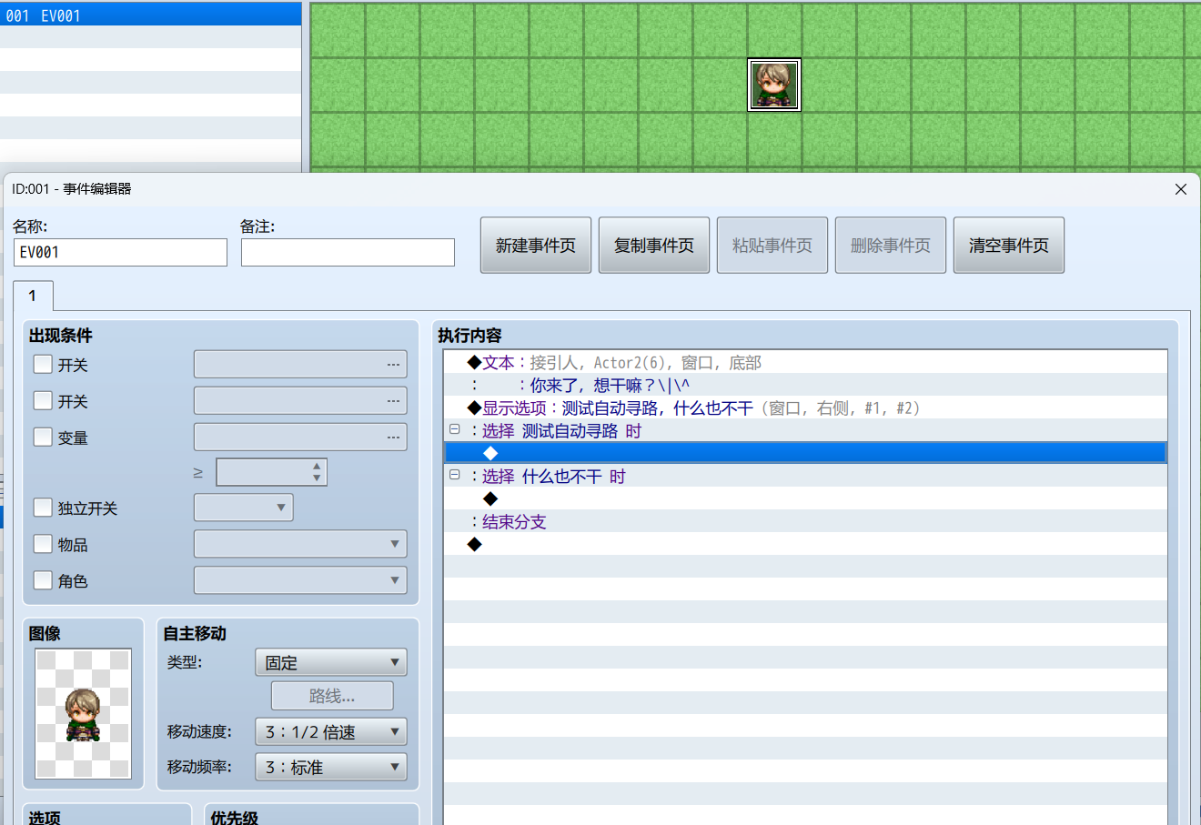Enable the 角色 condition checkbox
The height and width of the screenshot is (825, 1201).
(x=43, y=580)
